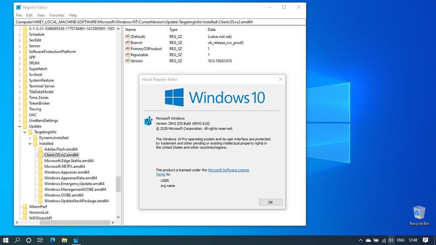Select the VersionsList key
The width and height of the screenshot is (436, 245).
click(x=39, y=212)
